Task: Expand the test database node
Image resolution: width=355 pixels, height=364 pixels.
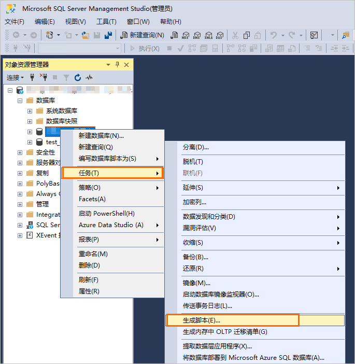Action: [30, 142]
